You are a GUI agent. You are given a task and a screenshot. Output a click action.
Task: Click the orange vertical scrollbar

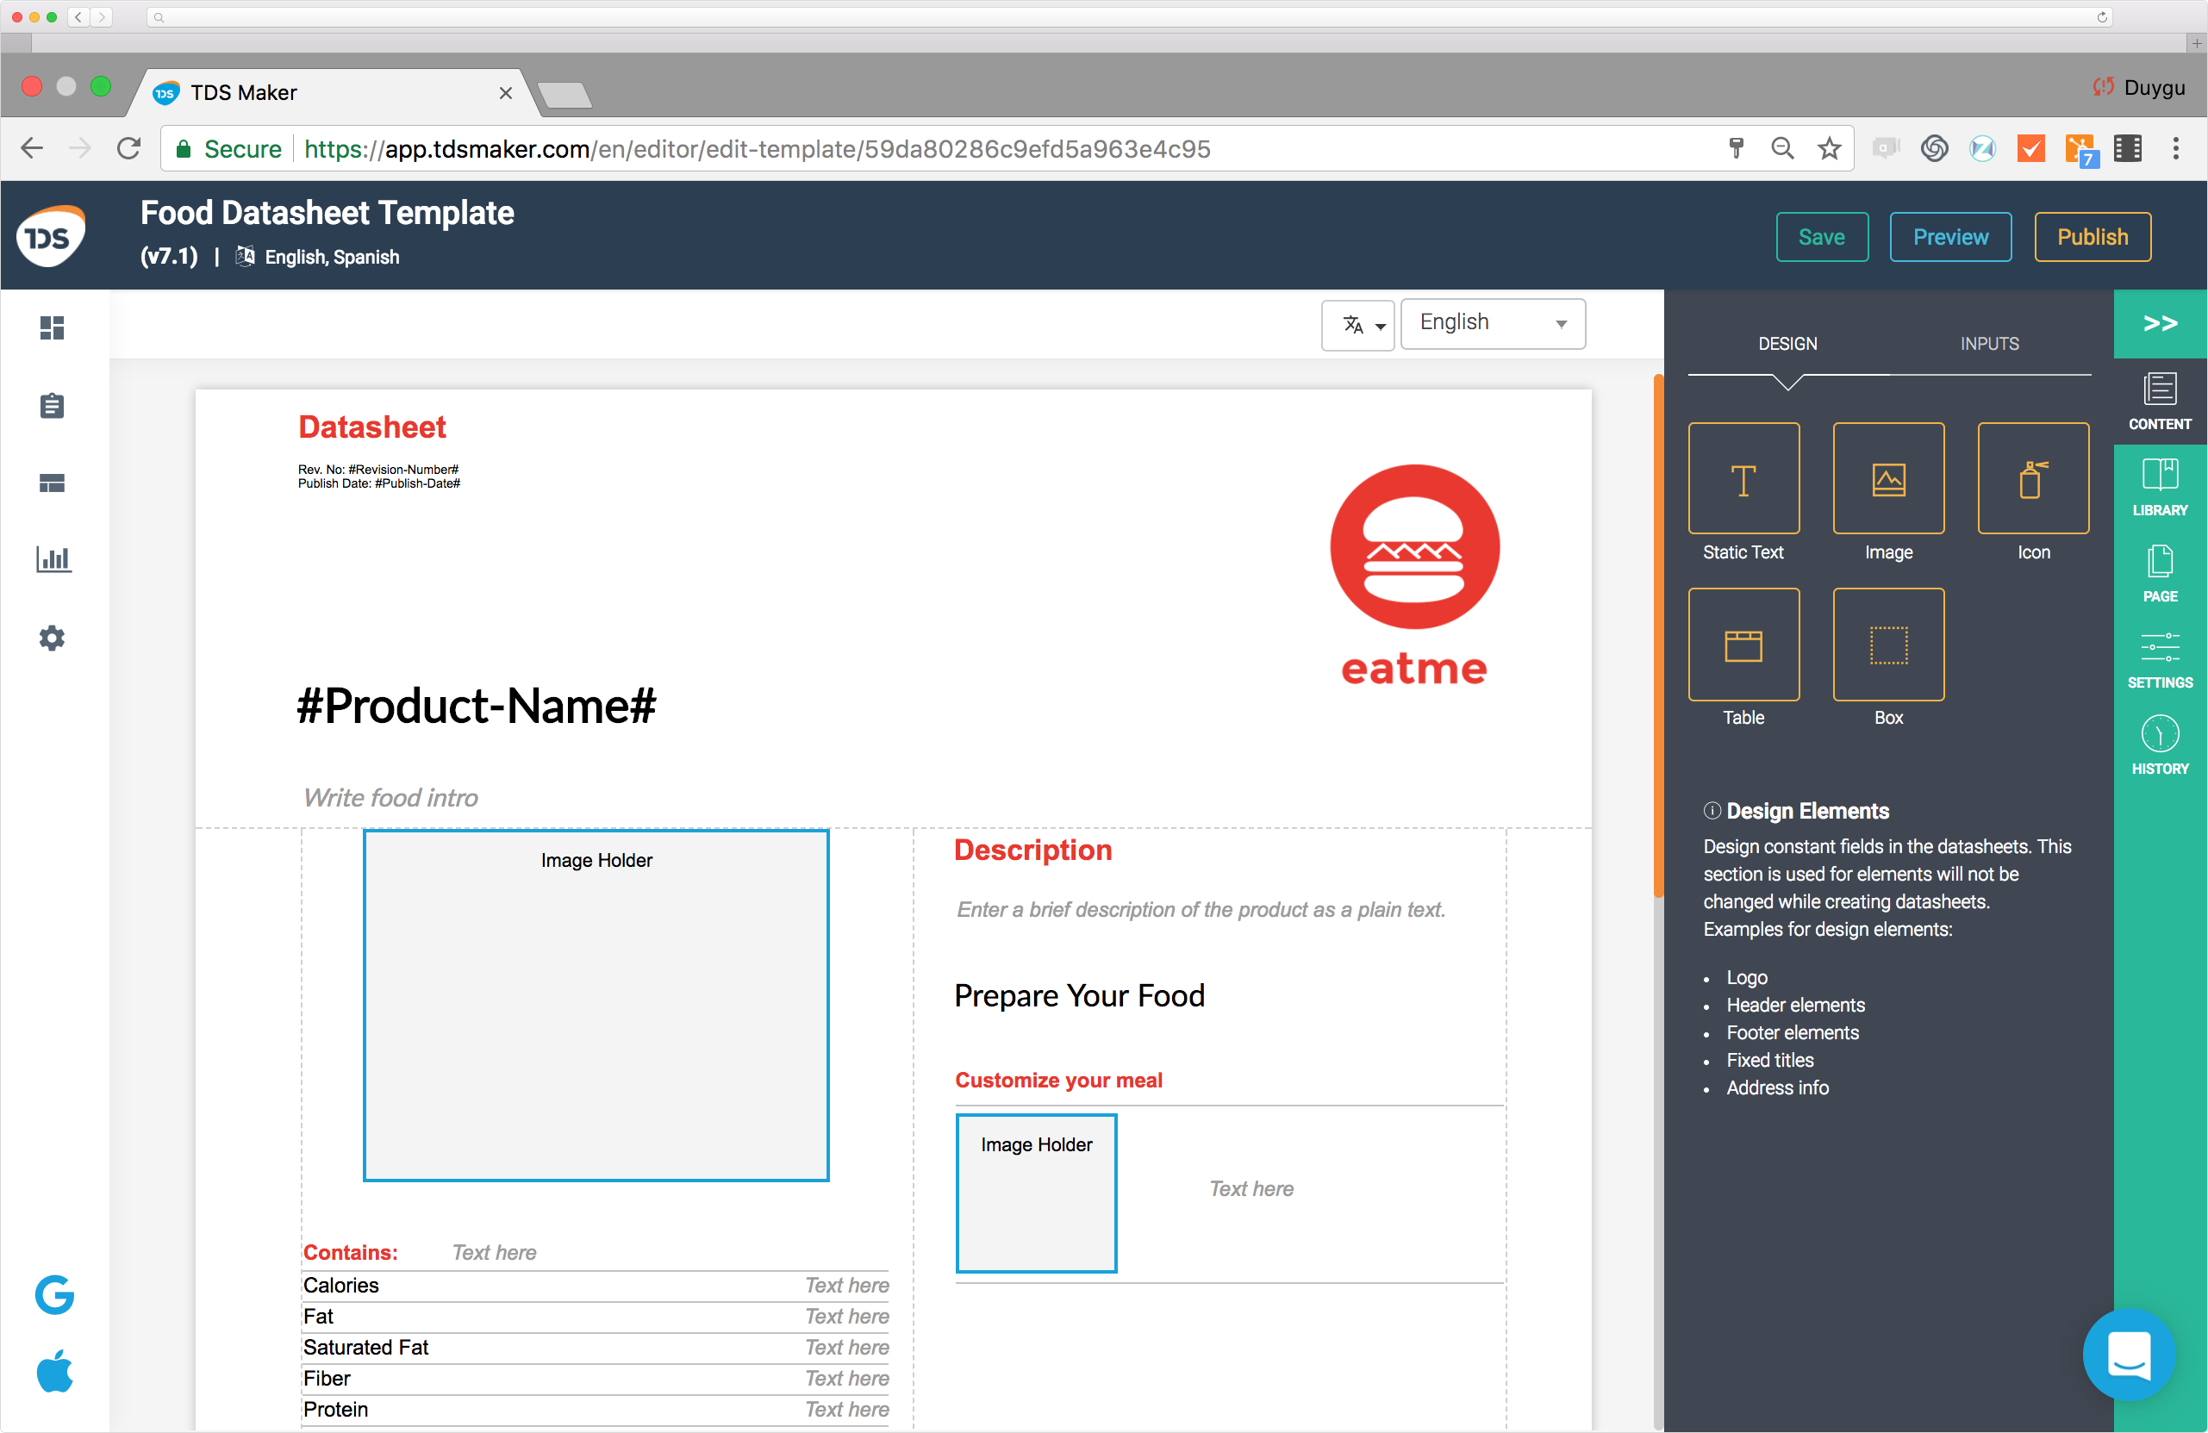(x=1658, y=635)
